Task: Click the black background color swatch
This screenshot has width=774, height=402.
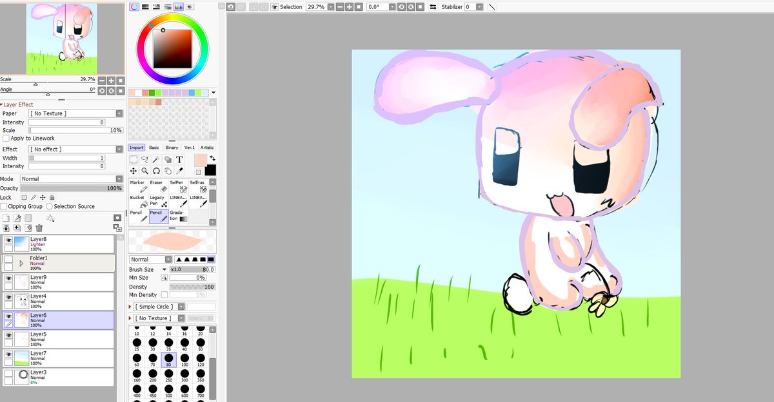Action: click(210, 170)
